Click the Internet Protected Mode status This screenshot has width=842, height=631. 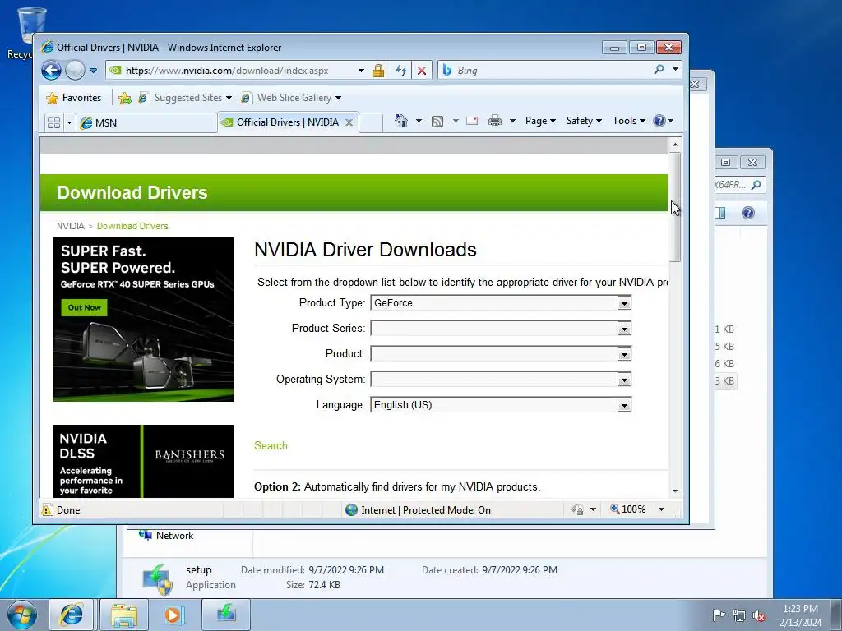coord(418,509)
